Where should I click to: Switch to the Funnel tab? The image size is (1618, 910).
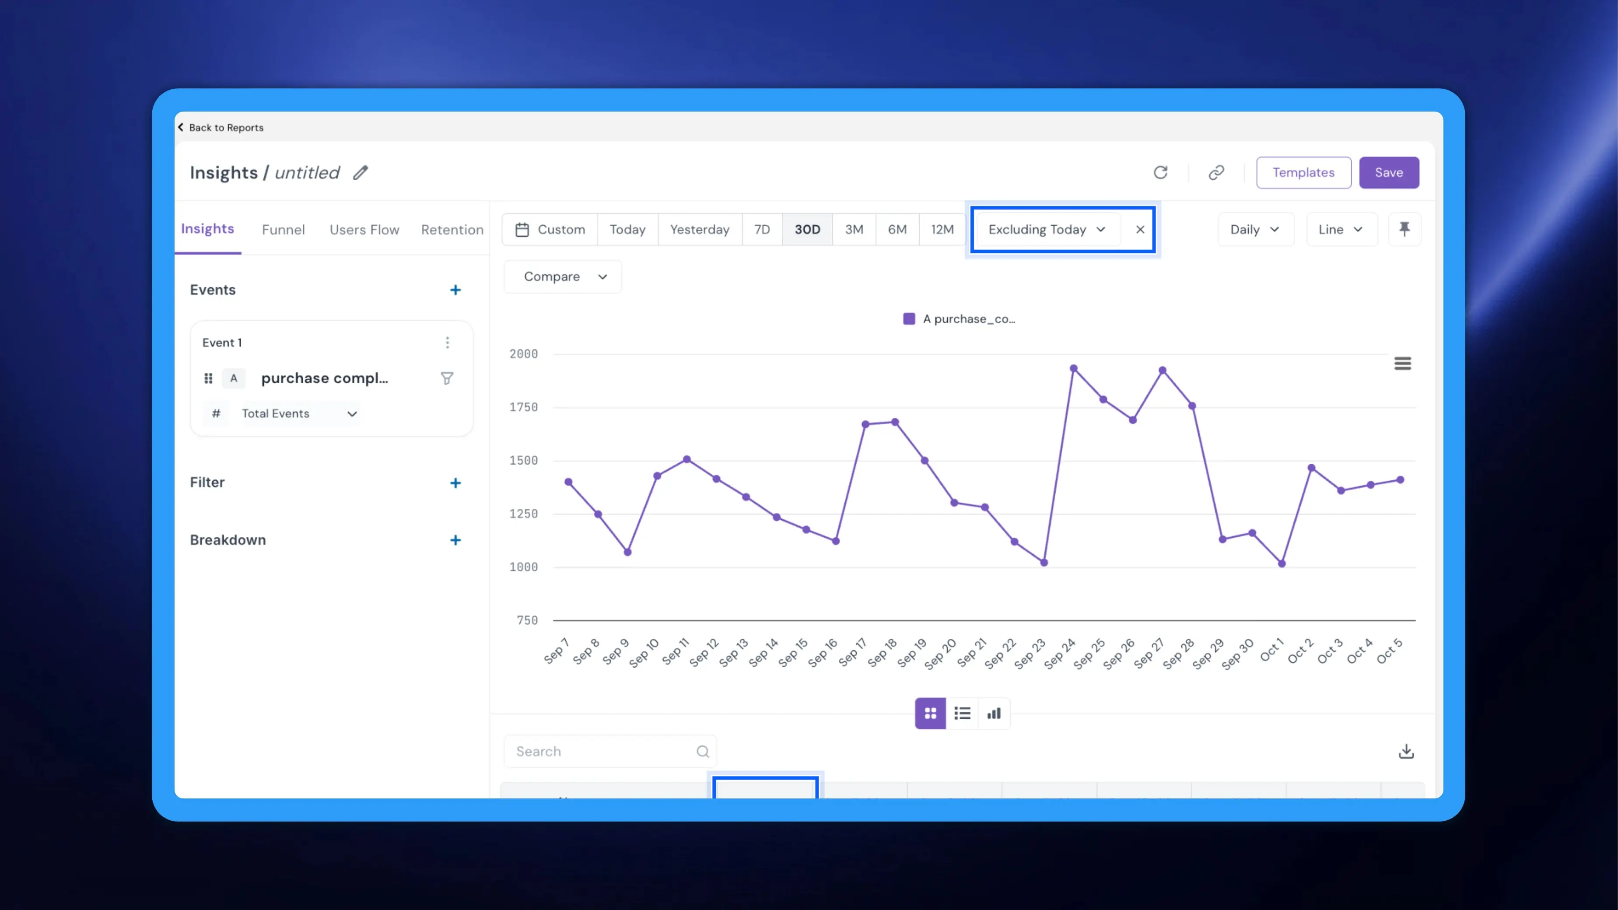(x=283, y=230)
